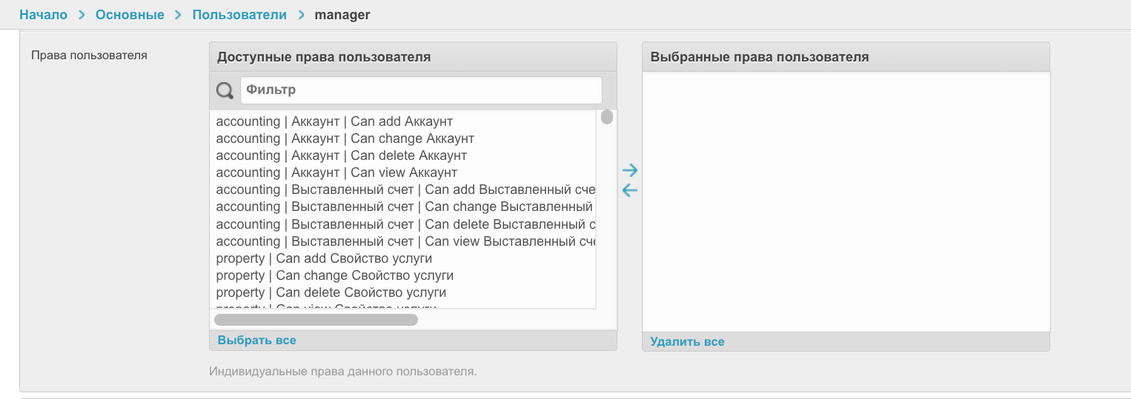The width and height of the screenshot is (1131, 399).
Task: Open the Основные breadcrumb link
Action: tap(130, 15)
